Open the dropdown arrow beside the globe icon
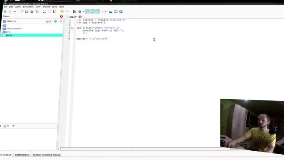 83,12
